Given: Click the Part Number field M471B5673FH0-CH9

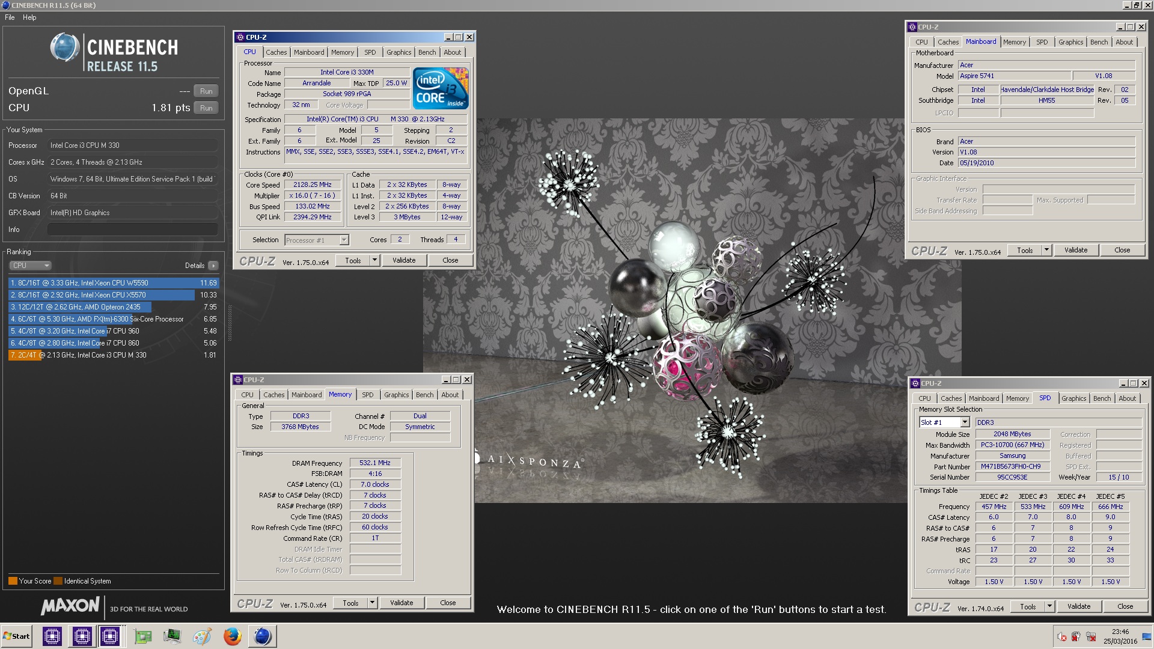Looking at the screenshot, I should (1012, 467).
